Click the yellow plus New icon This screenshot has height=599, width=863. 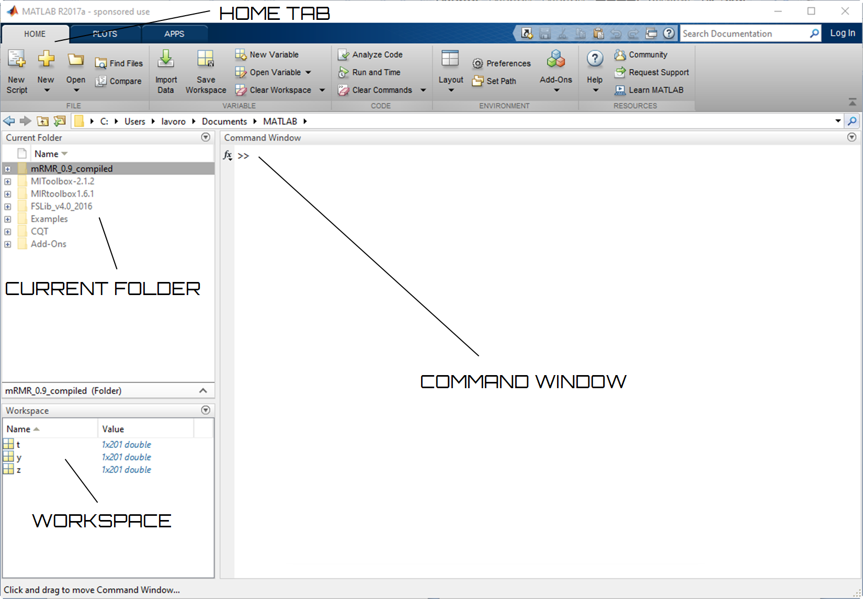click(46, 59)
